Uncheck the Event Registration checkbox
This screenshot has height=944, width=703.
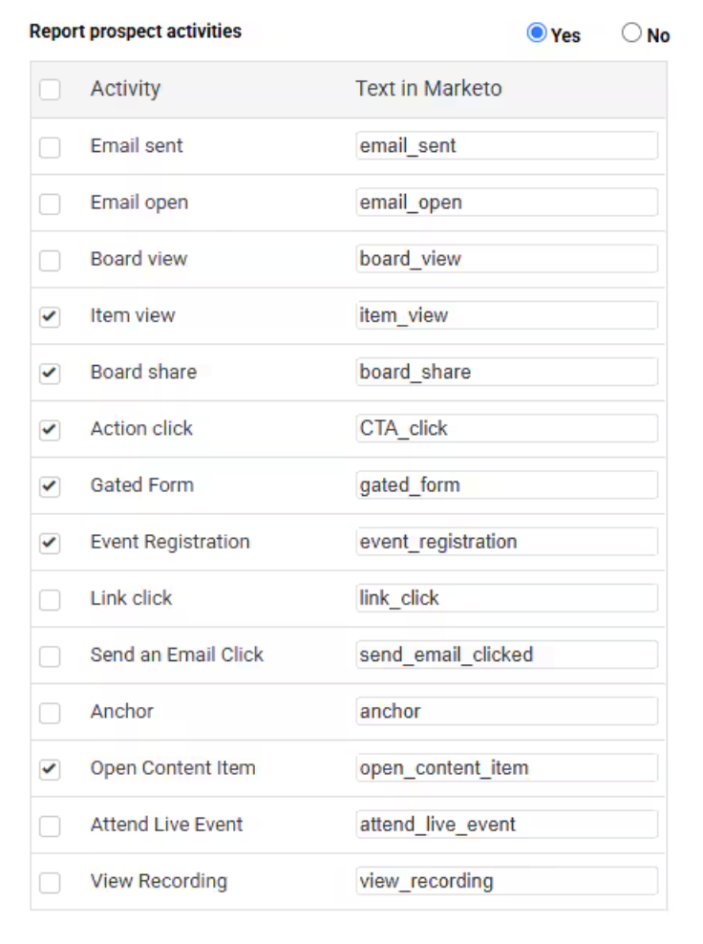50,543
